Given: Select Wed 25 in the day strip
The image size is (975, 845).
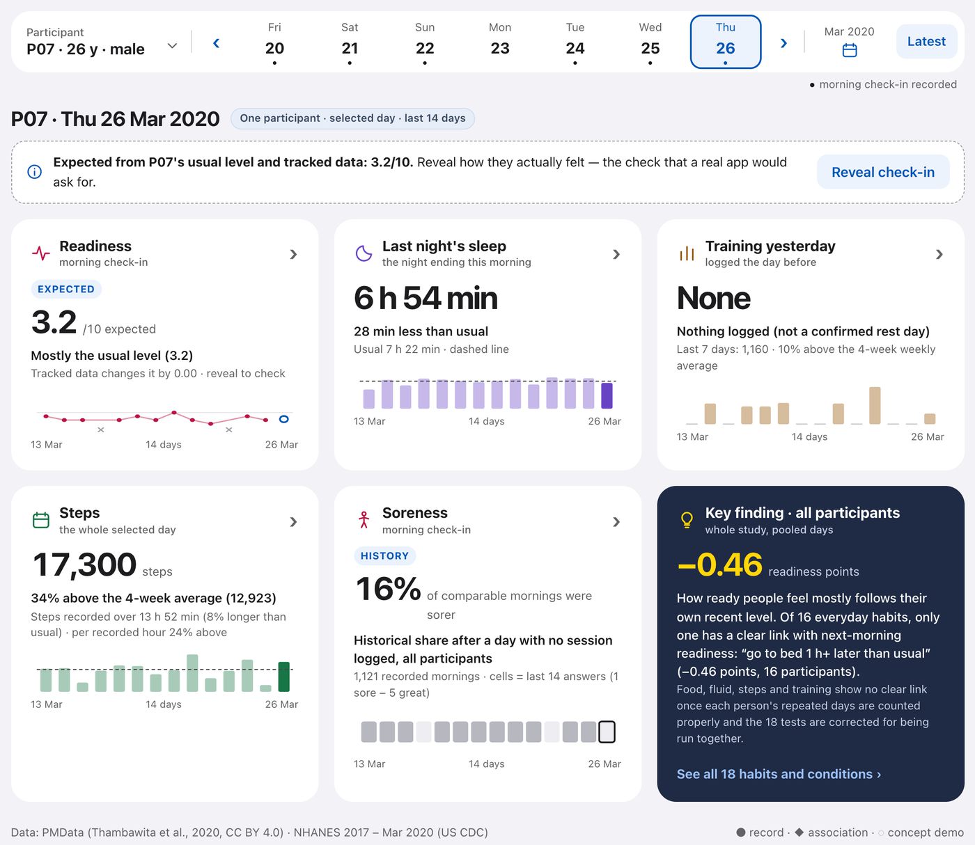Looking at the screenshot, I should tap(650, 42).
